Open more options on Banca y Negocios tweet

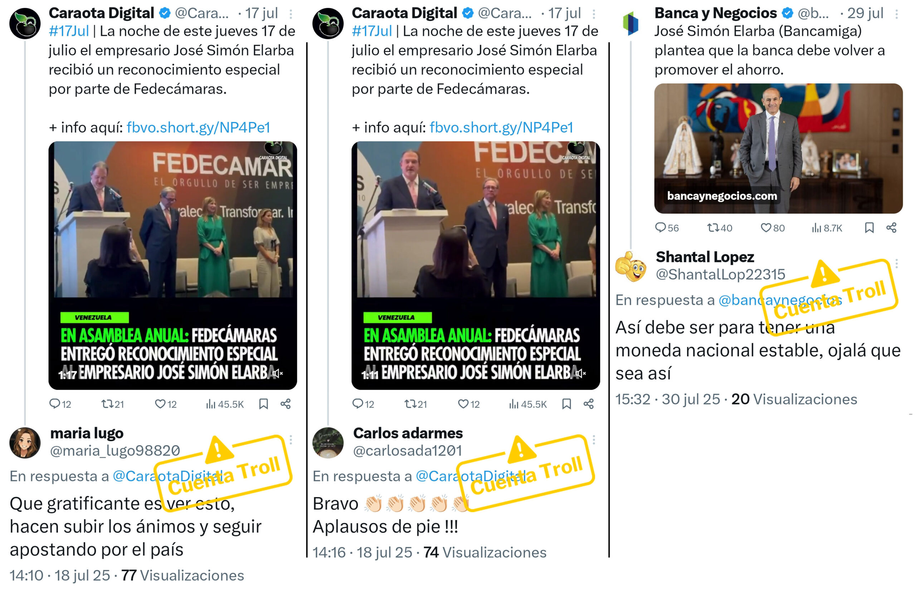pyautogui.click(x=897, y=14)
